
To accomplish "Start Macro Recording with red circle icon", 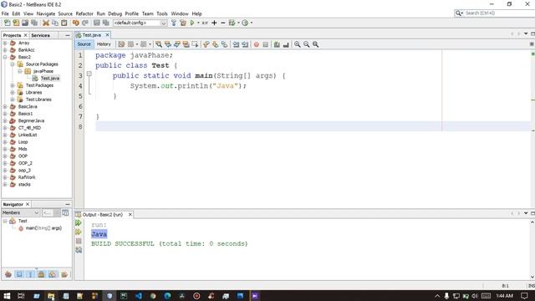I will pyautogui.click(x=257, y=44).
